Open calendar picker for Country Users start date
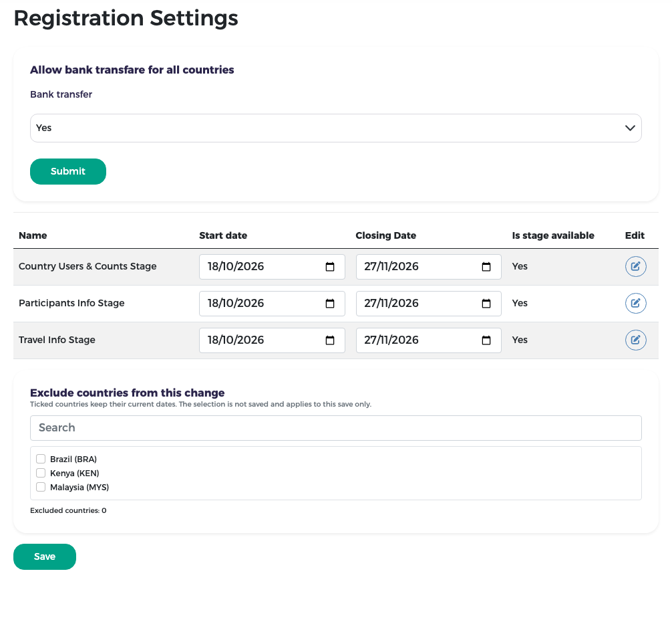Screen dimensions: 672x624 pos(329,266)
